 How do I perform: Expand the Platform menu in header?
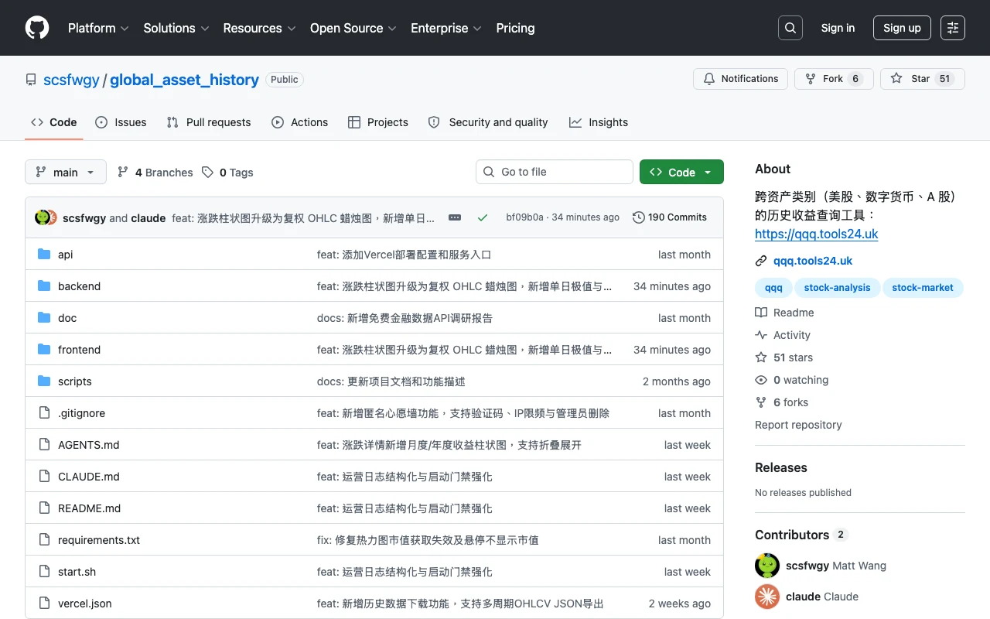coord(98,28)
